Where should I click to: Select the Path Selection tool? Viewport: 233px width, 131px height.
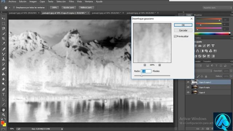click(3, 99)
